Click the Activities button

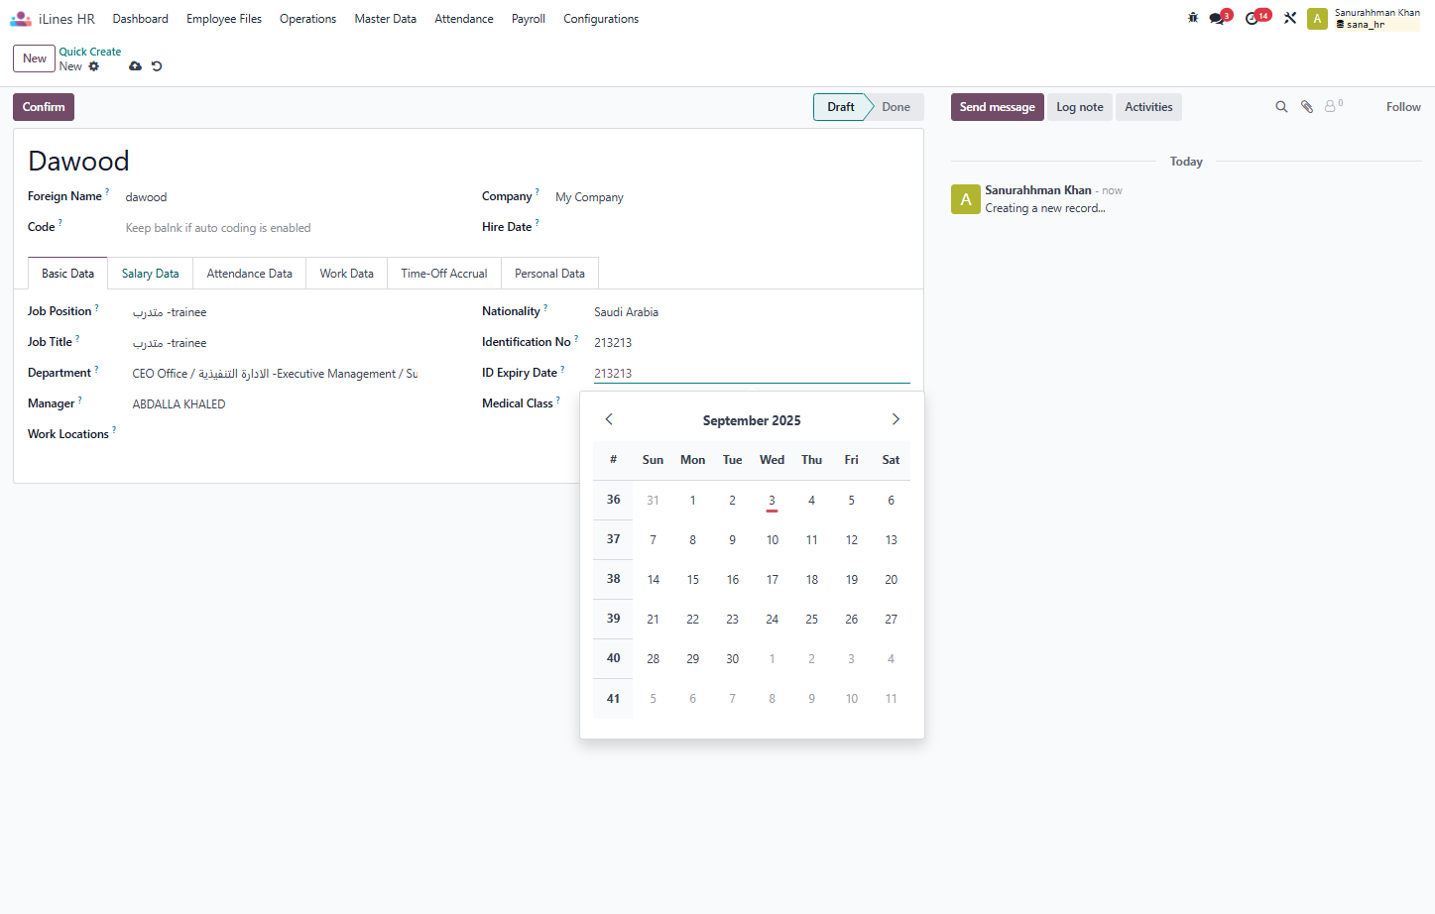(x=1148, y=107)
